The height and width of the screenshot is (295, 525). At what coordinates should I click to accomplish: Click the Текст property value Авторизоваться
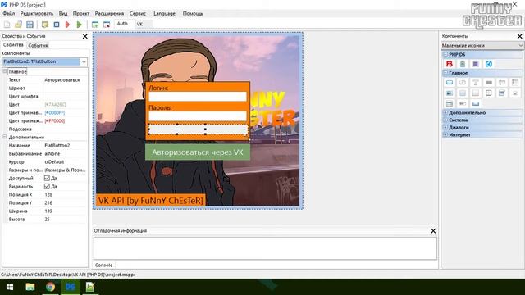[62, 80]
